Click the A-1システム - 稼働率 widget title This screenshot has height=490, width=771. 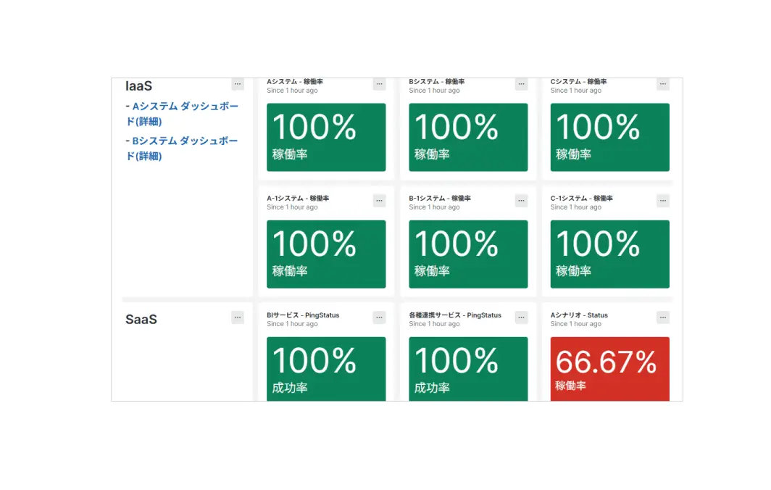pyautogui.click(x=298, y=198)
